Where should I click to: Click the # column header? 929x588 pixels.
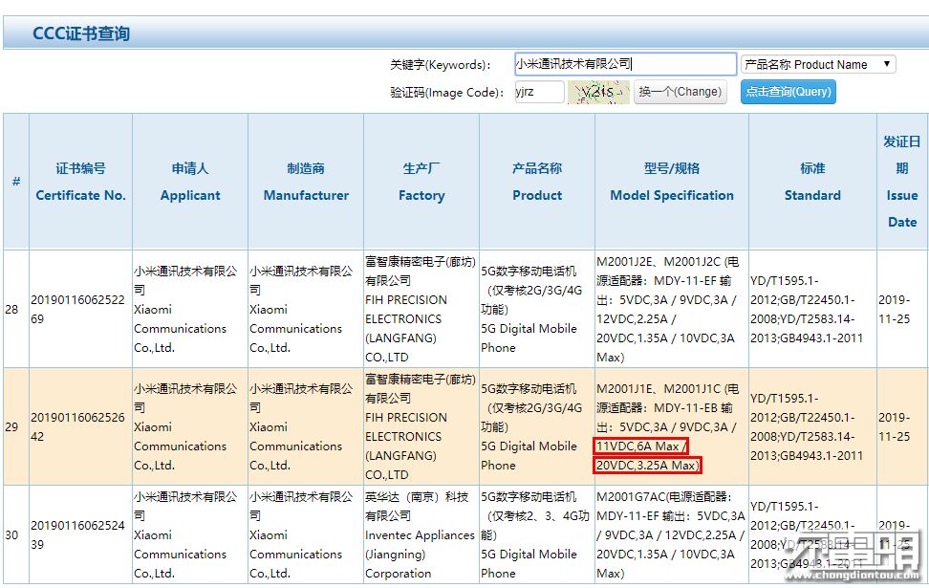tap(16, 182)
